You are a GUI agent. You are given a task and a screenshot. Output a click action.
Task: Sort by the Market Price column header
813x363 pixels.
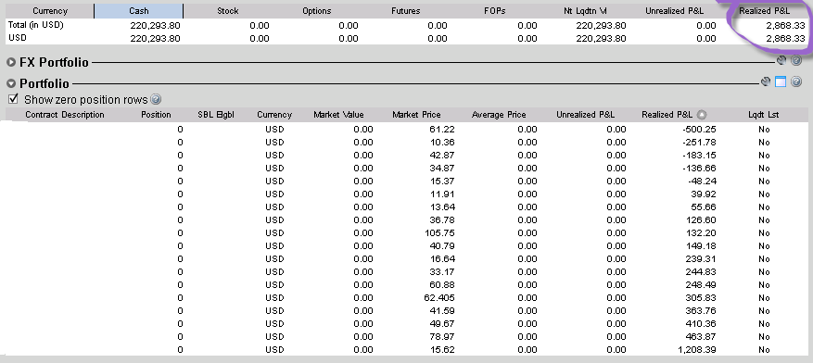pos(416,115)
